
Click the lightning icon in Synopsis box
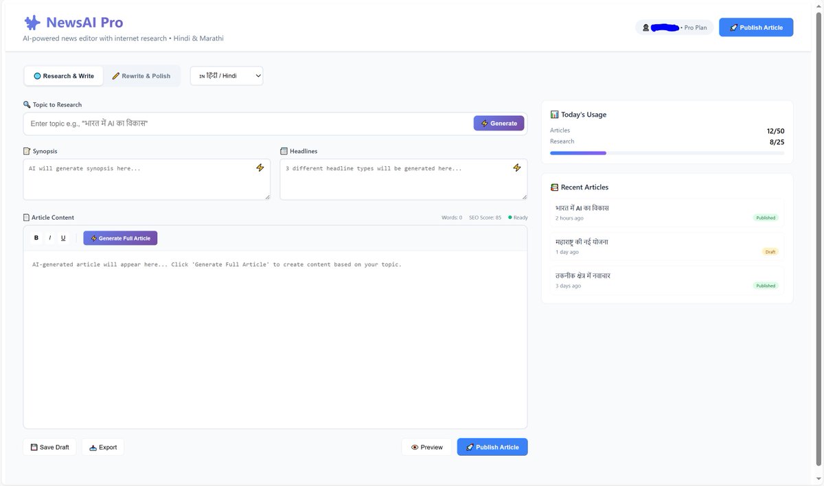260,167
